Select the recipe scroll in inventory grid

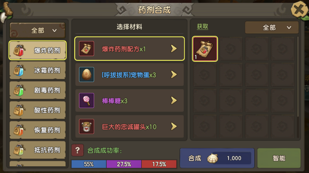coord(205,49)
